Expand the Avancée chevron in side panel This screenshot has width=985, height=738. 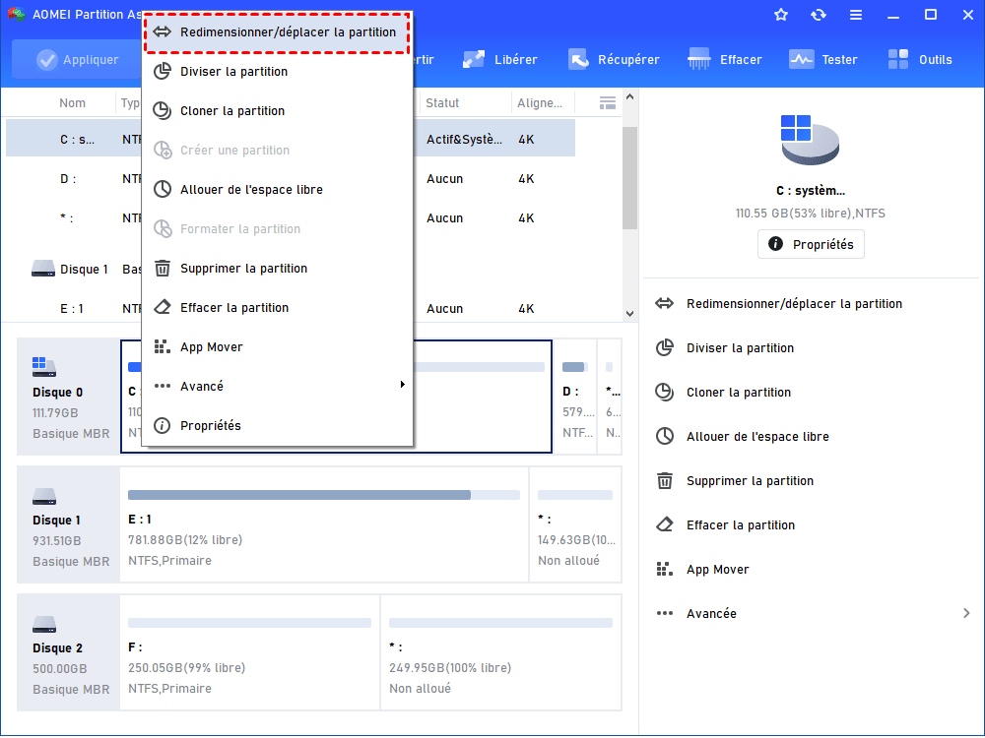point(966,613)
